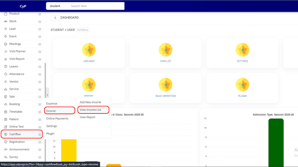The width and height of the screenshot is (298, 167).
Task: Select View Income List from submenu
Action: pyautogui.click(x=90, y=110)
